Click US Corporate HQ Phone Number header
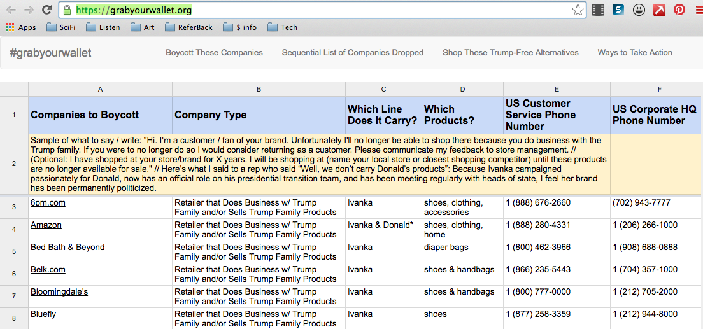Image resolution: width=703 pixels, height=329 pixels. [x=657, y=115]
